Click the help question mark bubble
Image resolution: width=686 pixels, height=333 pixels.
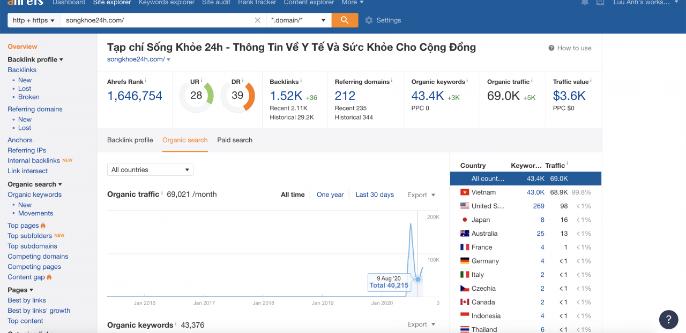coord(668,320)
